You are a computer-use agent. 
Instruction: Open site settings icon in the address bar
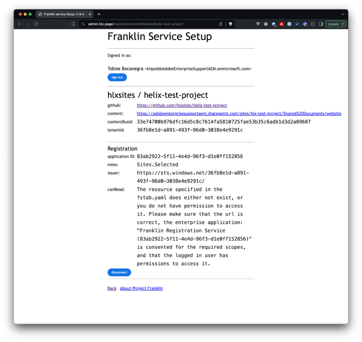(x=84, y=24)
